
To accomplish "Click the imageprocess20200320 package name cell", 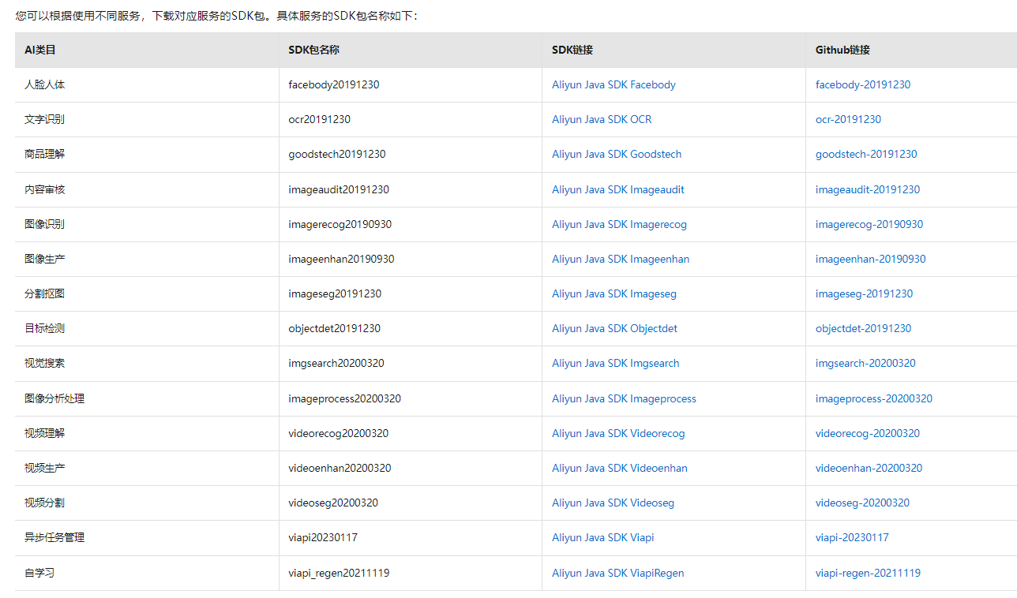I will tap(410, 398).
